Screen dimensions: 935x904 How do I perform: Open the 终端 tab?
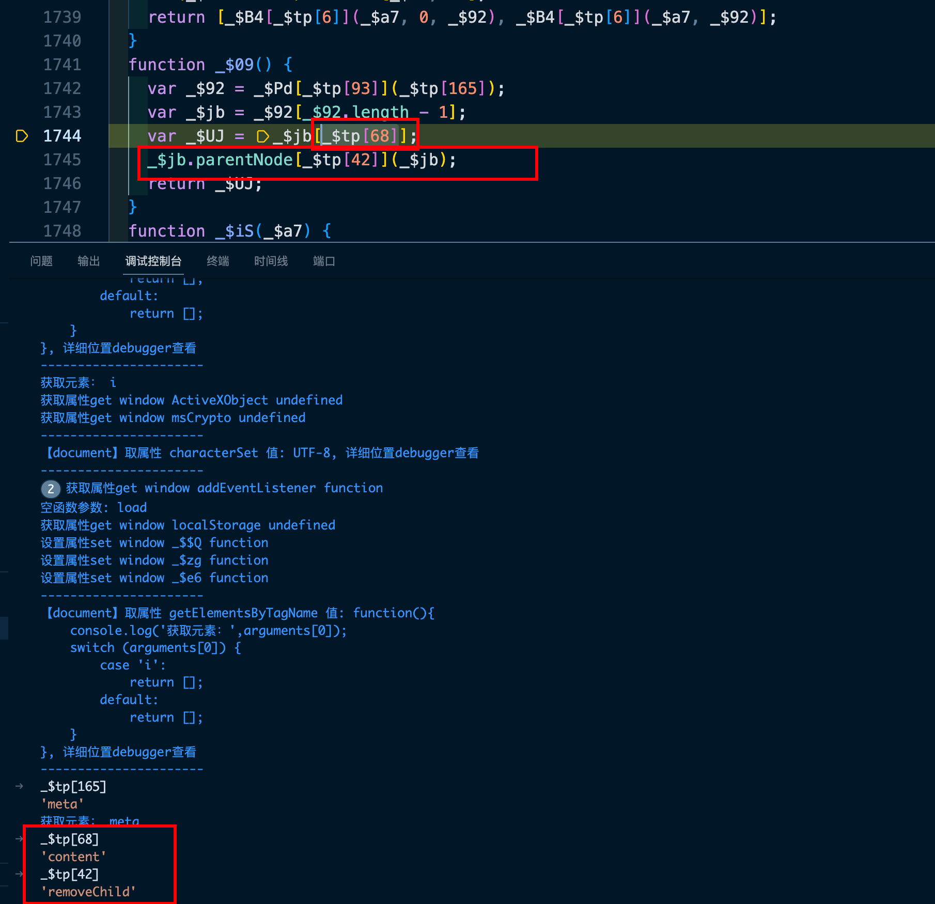217,261
